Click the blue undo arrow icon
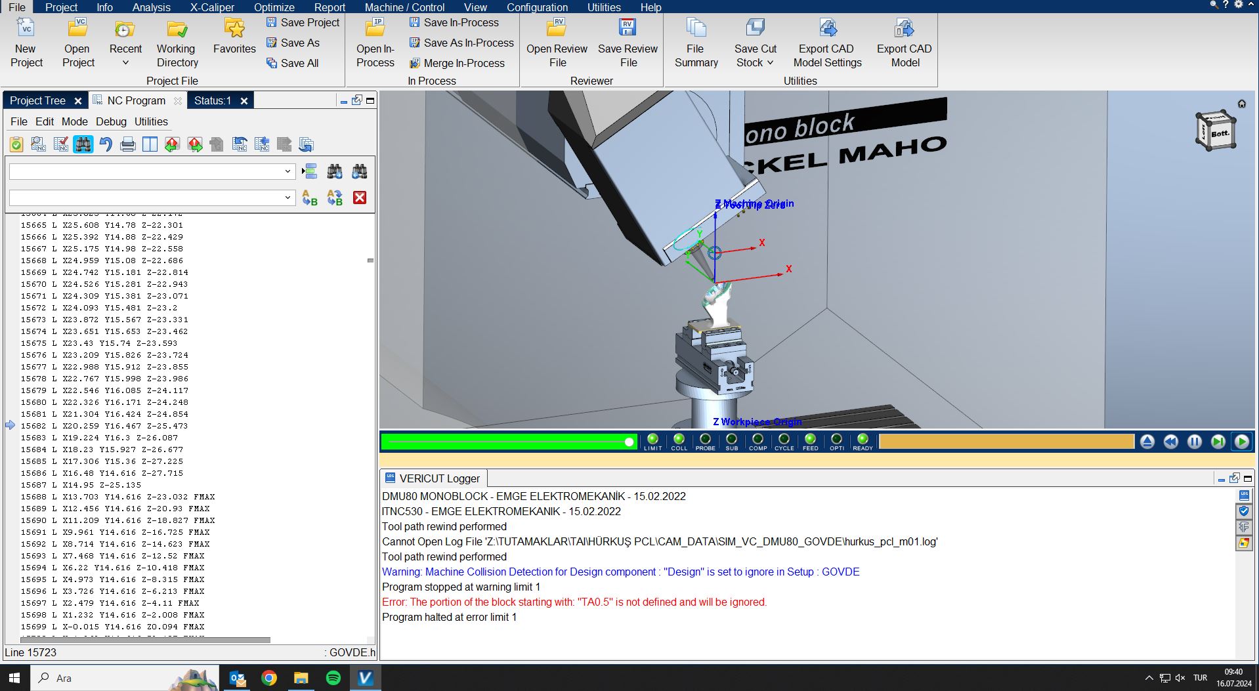The image size is (1259, 691). [106, 144]
